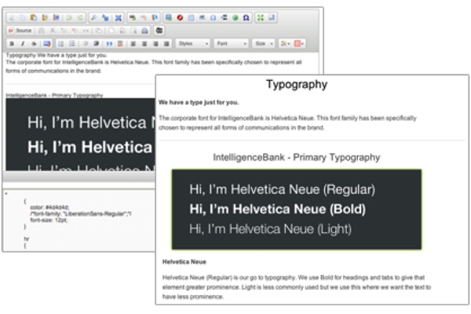Click the letter A icon in second row
This screenshot has width=471, height=314.
click(53, 31)
